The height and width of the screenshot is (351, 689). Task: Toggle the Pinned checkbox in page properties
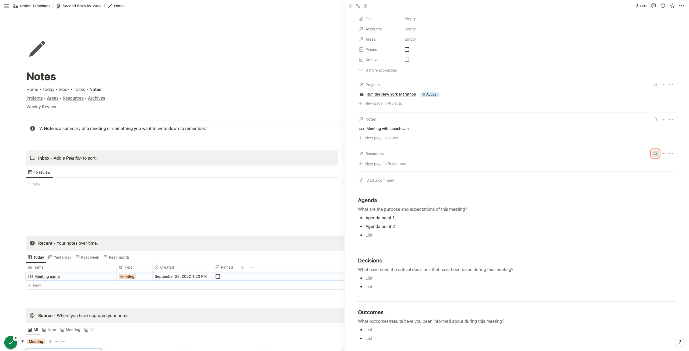407,50
